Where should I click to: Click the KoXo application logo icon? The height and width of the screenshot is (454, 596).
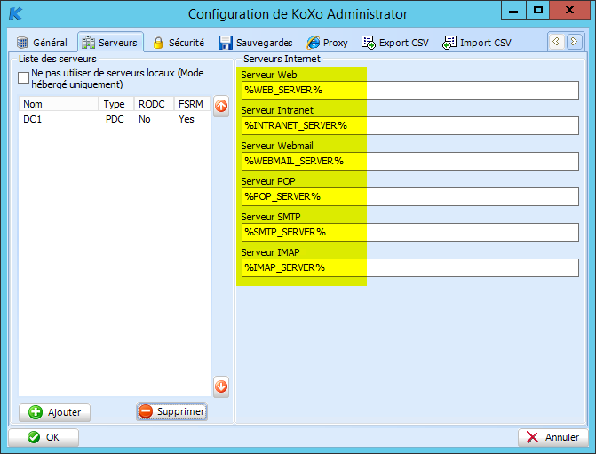16,13
